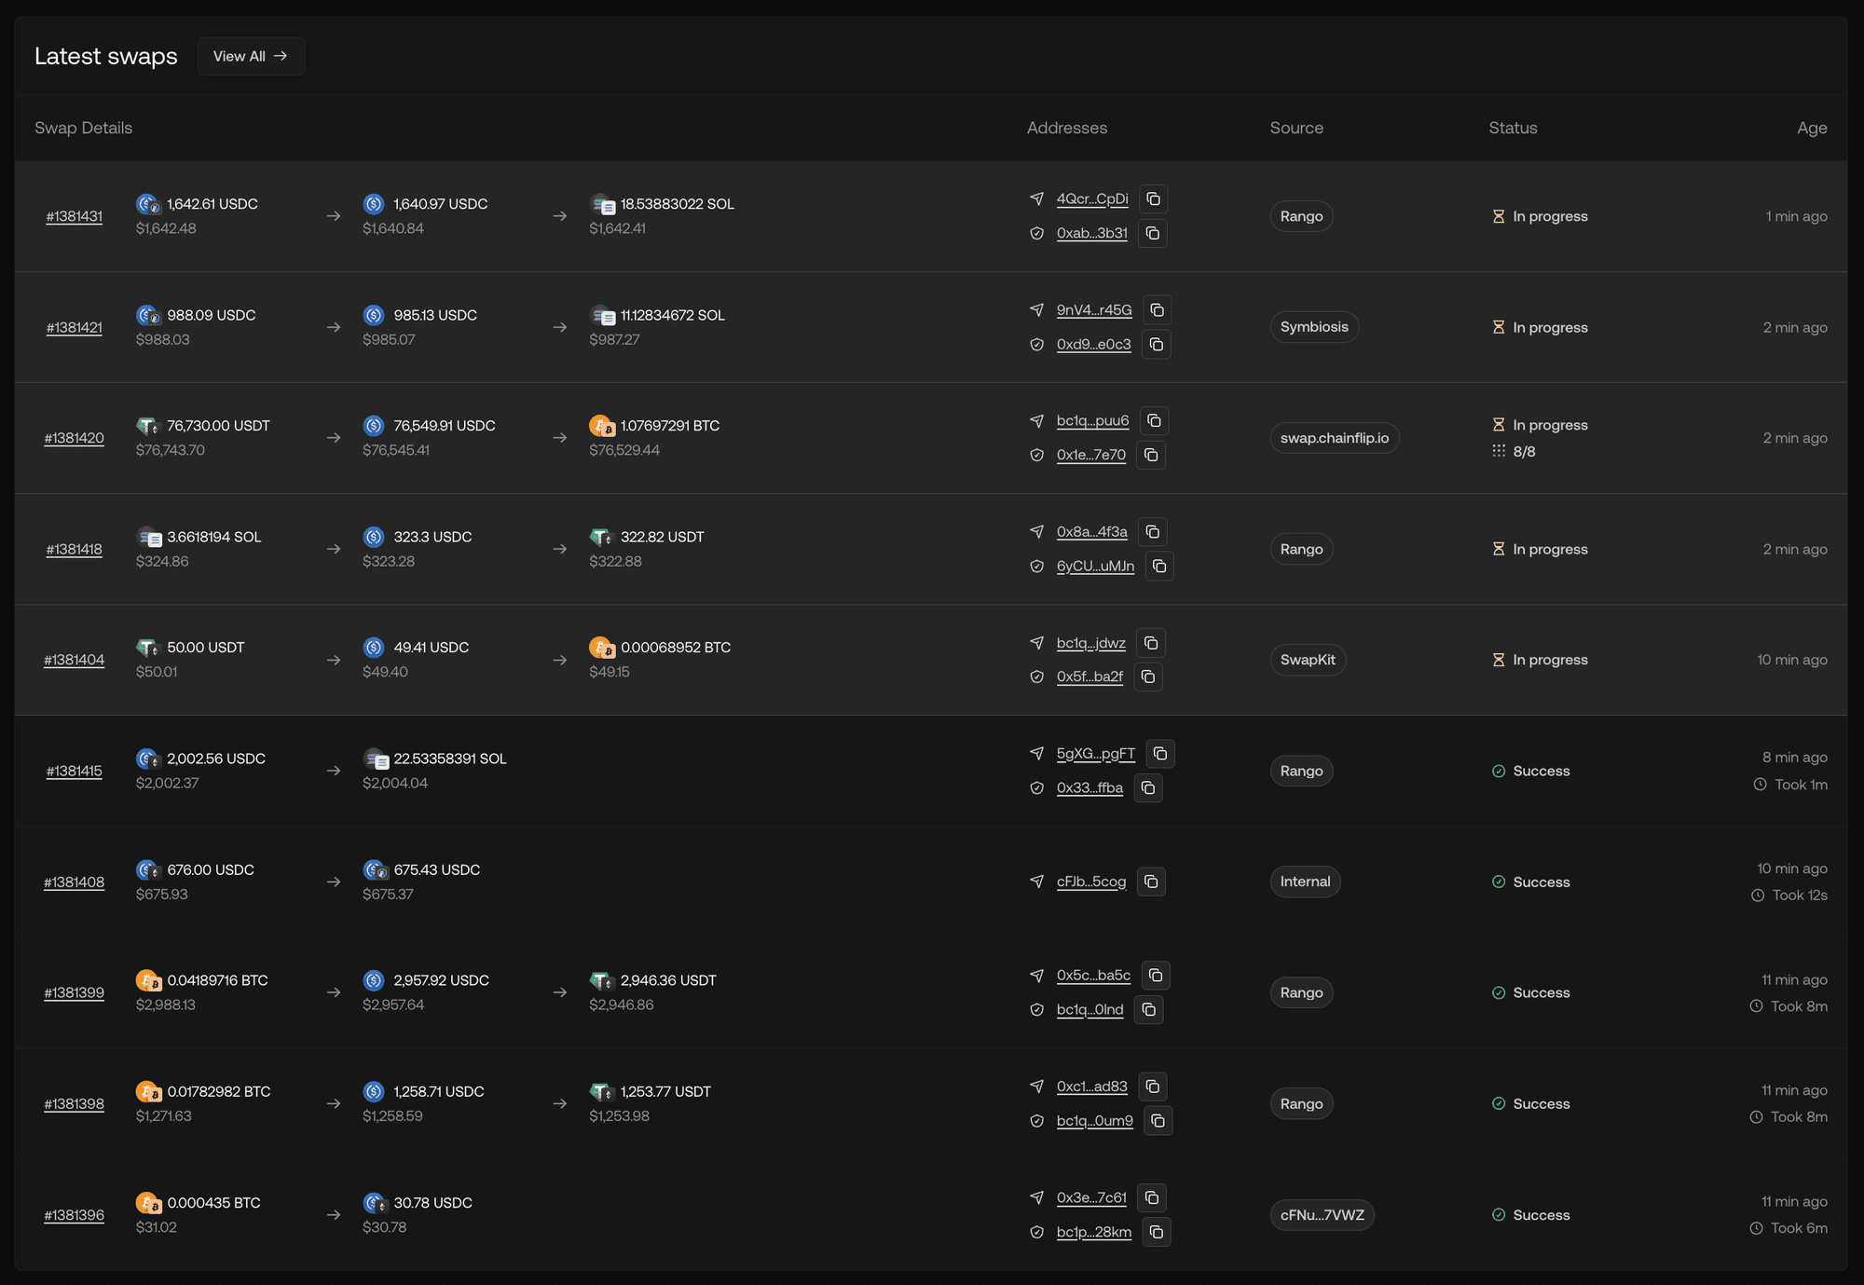Open swap #1381408 link
The image size is (1864, 1285).
75,882
